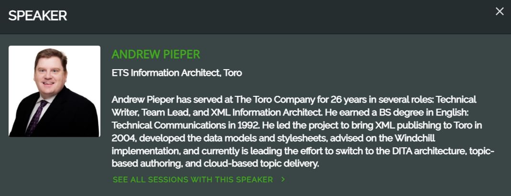Click the chevron arrow after the sessions link
Screen dimensions: 511x196
(x=283, y=179)
